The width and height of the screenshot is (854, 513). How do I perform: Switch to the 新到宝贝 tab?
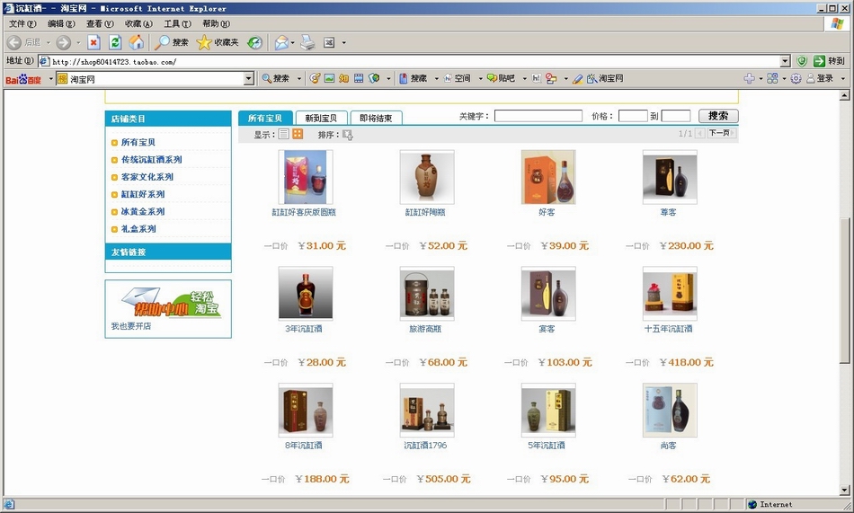point(321,118)
